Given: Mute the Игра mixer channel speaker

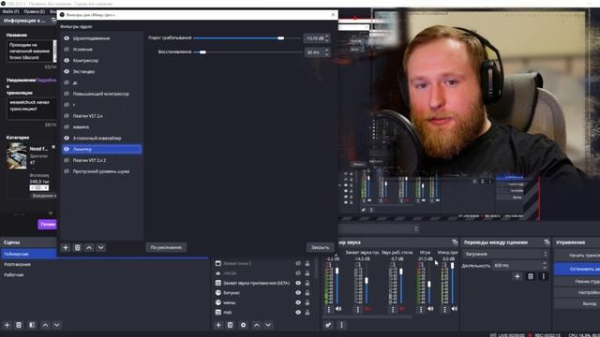Looking at the screenshot, I should coord(430,309).
